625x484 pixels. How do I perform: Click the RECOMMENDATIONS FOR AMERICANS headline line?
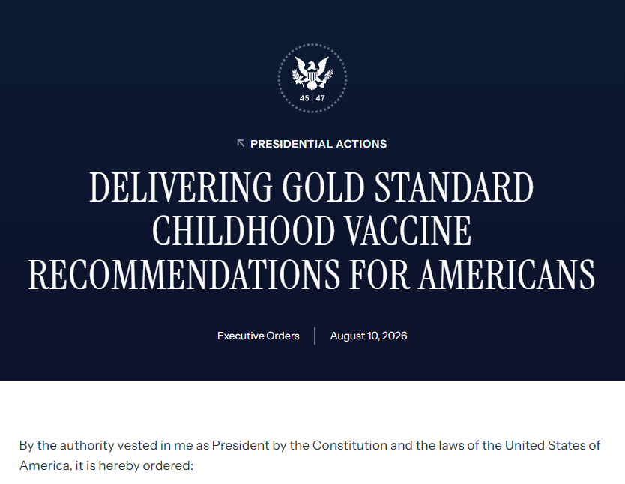click(x=312, y=274)
